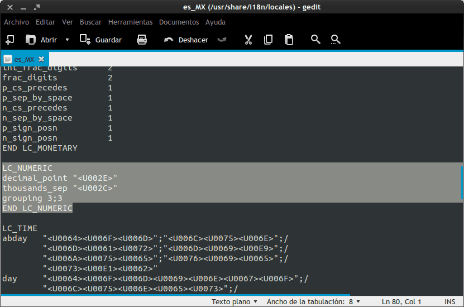Screen dimensions: 464x307
Task: Open the Herramientas menu
Action: (130, 22)
